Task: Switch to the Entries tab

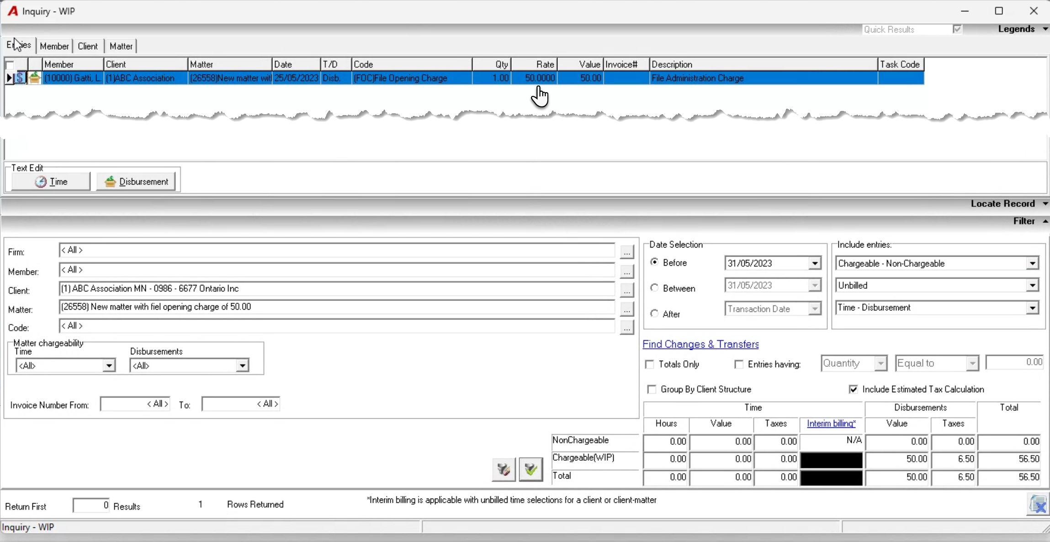Action: point(19,45)
